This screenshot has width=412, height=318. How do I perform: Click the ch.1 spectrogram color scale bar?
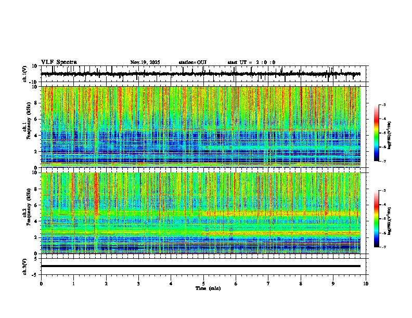(377, 133)
